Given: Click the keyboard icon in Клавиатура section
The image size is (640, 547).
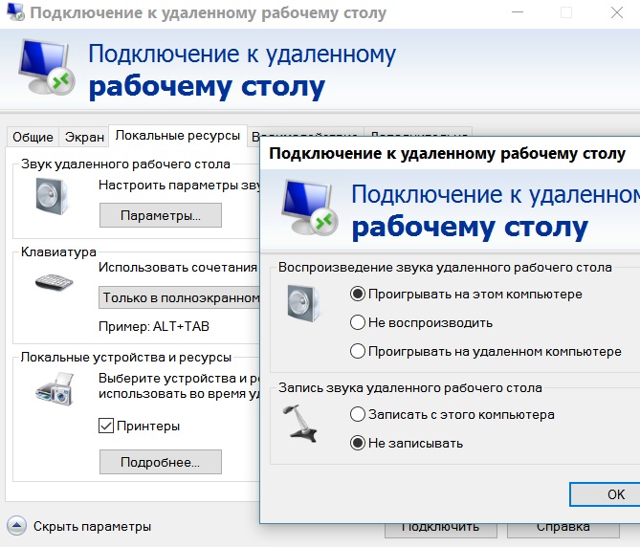Looking at the screenshot, I should pos(55,283).
